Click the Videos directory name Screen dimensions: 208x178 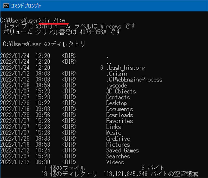(115, 162)
